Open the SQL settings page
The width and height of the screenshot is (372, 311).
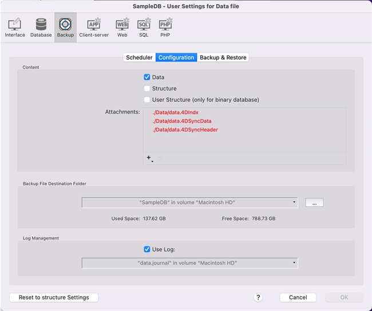(144, 27)
